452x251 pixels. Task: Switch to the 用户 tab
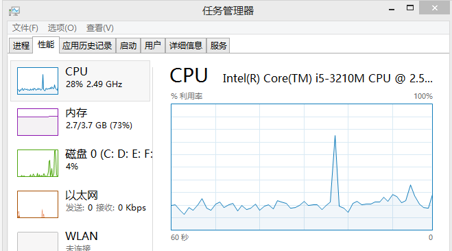point(153,45)
